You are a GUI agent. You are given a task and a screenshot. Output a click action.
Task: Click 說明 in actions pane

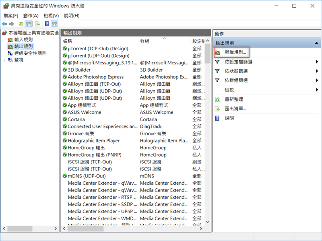tap(229, 118)
